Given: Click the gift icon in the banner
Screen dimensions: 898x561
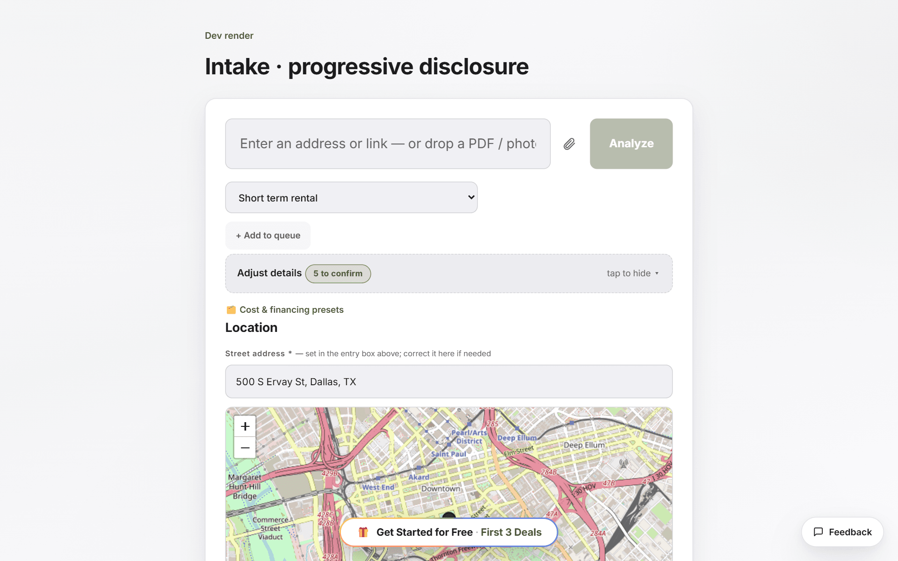Looking at the screenshot, I should pyautogui.click(x=363, y=532).
